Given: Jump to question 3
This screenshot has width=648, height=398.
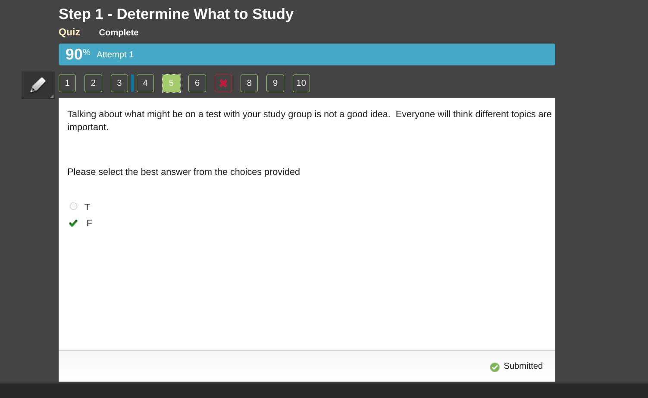Looking at the screenshot, I should 119,83.
